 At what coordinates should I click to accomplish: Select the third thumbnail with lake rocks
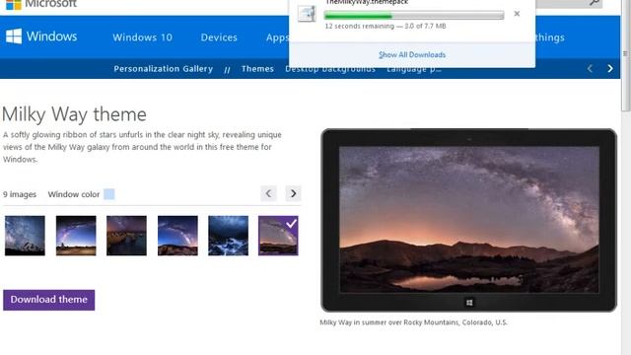(x=127, y=236)
